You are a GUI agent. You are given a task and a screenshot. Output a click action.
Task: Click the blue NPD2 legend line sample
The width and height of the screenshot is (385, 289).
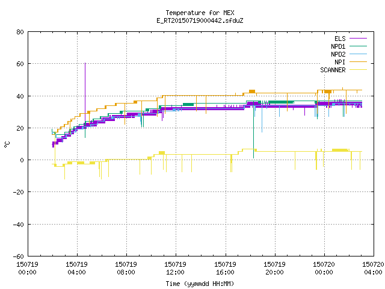(358, 54)
